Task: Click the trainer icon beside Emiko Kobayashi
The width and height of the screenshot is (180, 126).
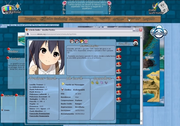Action: click(x=63, y=89)
